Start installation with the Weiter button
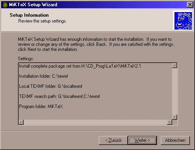 coord(142,140)
